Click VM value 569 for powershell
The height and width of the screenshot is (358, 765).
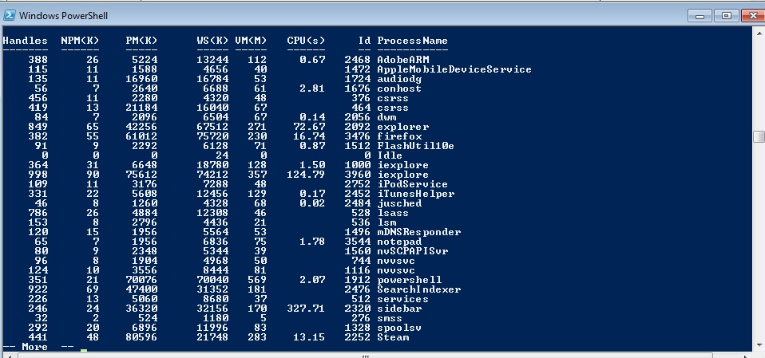(257, 280)
